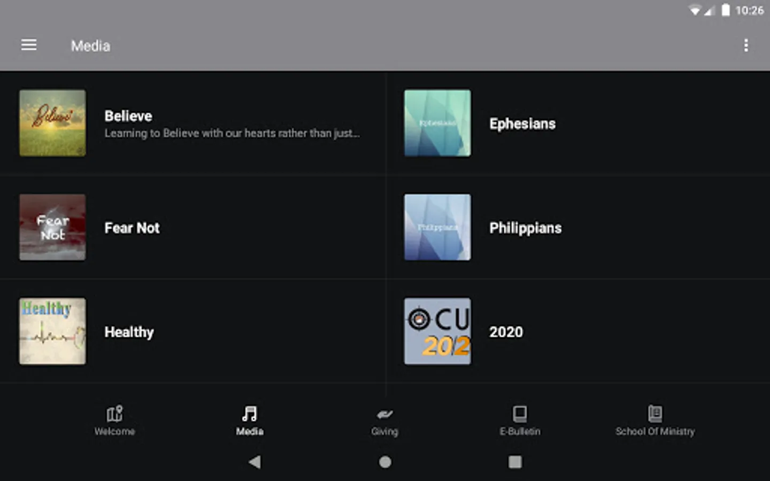Open the Philippians series
Viewport: 770px width, 481px height.
(x=577, y=227)
